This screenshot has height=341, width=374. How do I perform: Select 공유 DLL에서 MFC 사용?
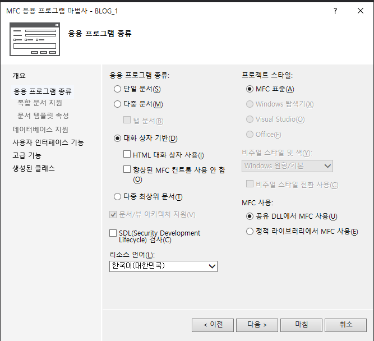point(250,216)
